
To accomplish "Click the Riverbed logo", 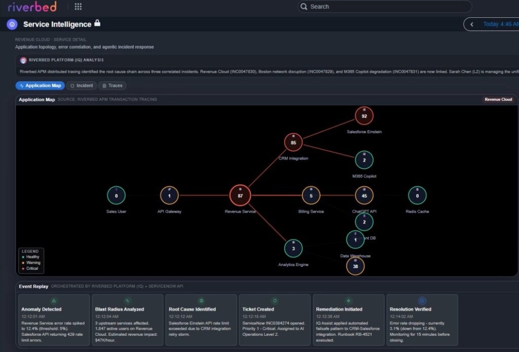I will (32, 7).
